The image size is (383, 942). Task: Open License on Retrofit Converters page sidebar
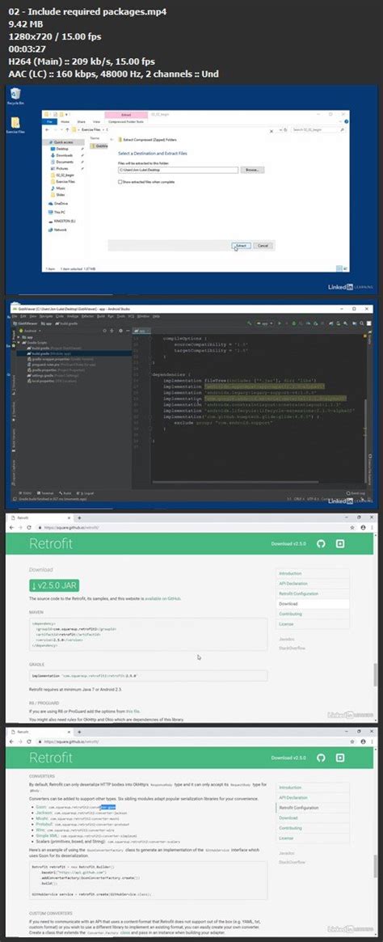click(286, 838)
